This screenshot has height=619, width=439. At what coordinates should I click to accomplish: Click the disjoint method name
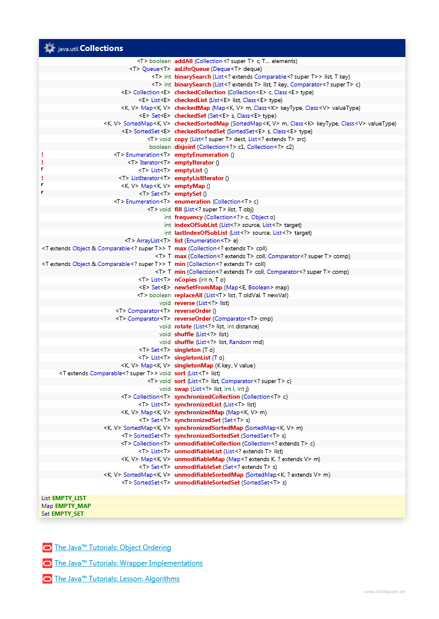coord(185,147)
